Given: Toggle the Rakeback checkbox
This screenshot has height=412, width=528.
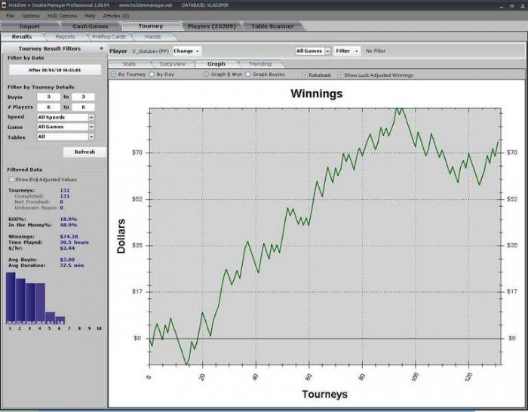Looking at the screenshot, I should coord(305,75).
